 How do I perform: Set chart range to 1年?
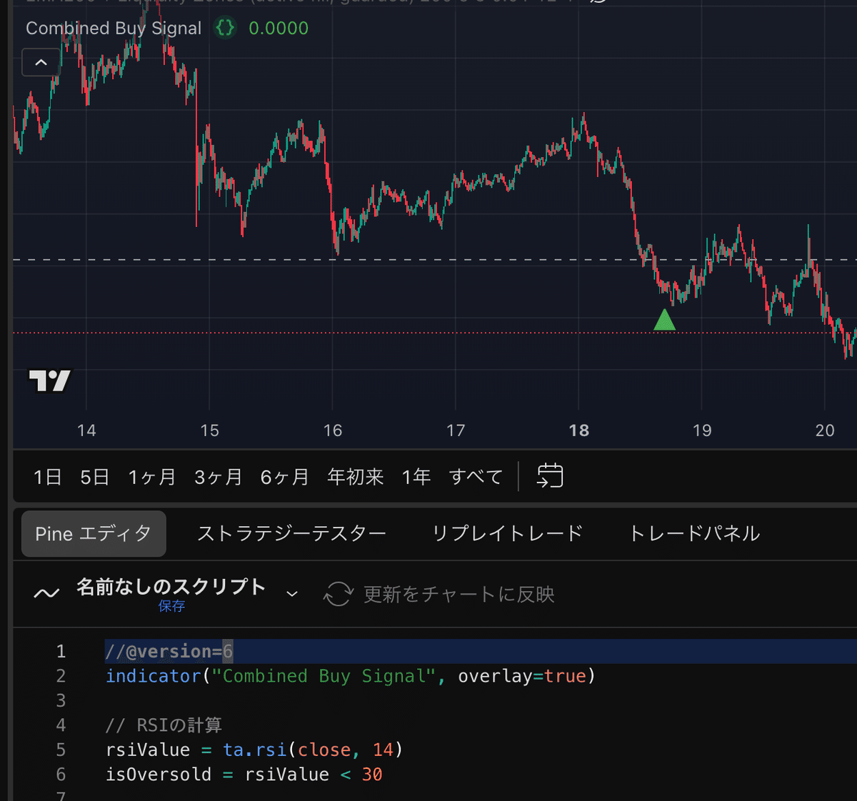(x=416, y=477)
